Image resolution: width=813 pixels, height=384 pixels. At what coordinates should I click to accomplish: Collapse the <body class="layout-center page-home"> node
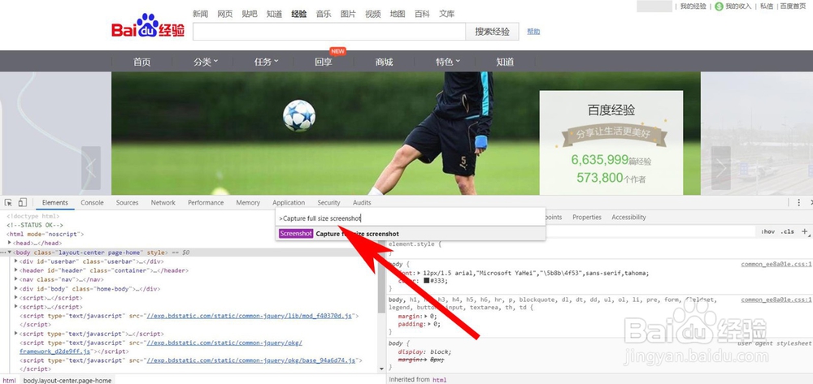tap(9, 252)
